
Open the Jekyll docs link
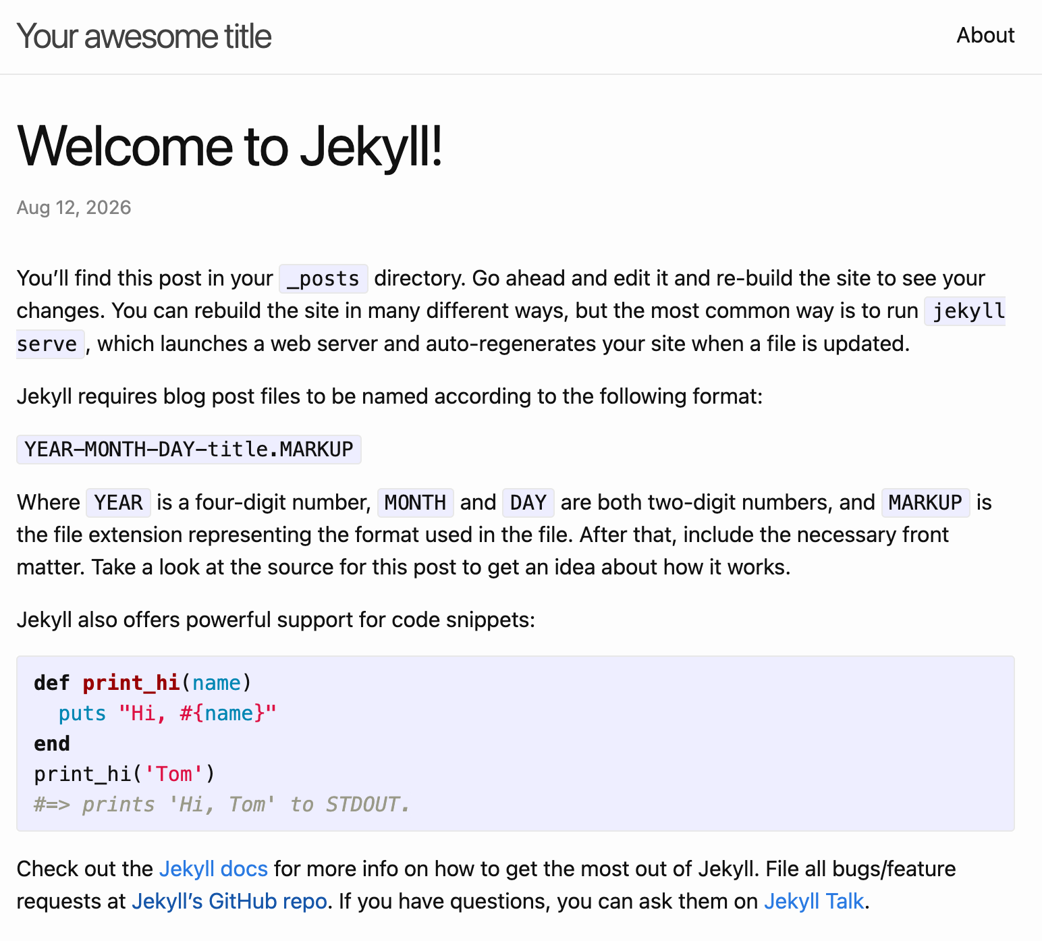(x=213, y=868)
